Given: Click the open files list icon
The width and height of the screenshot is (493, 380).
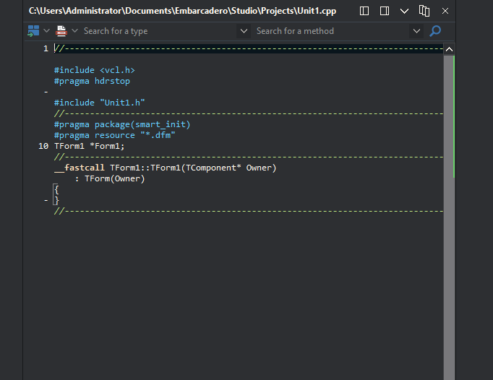Looking at the screenshot, I should tap(424, 11).
